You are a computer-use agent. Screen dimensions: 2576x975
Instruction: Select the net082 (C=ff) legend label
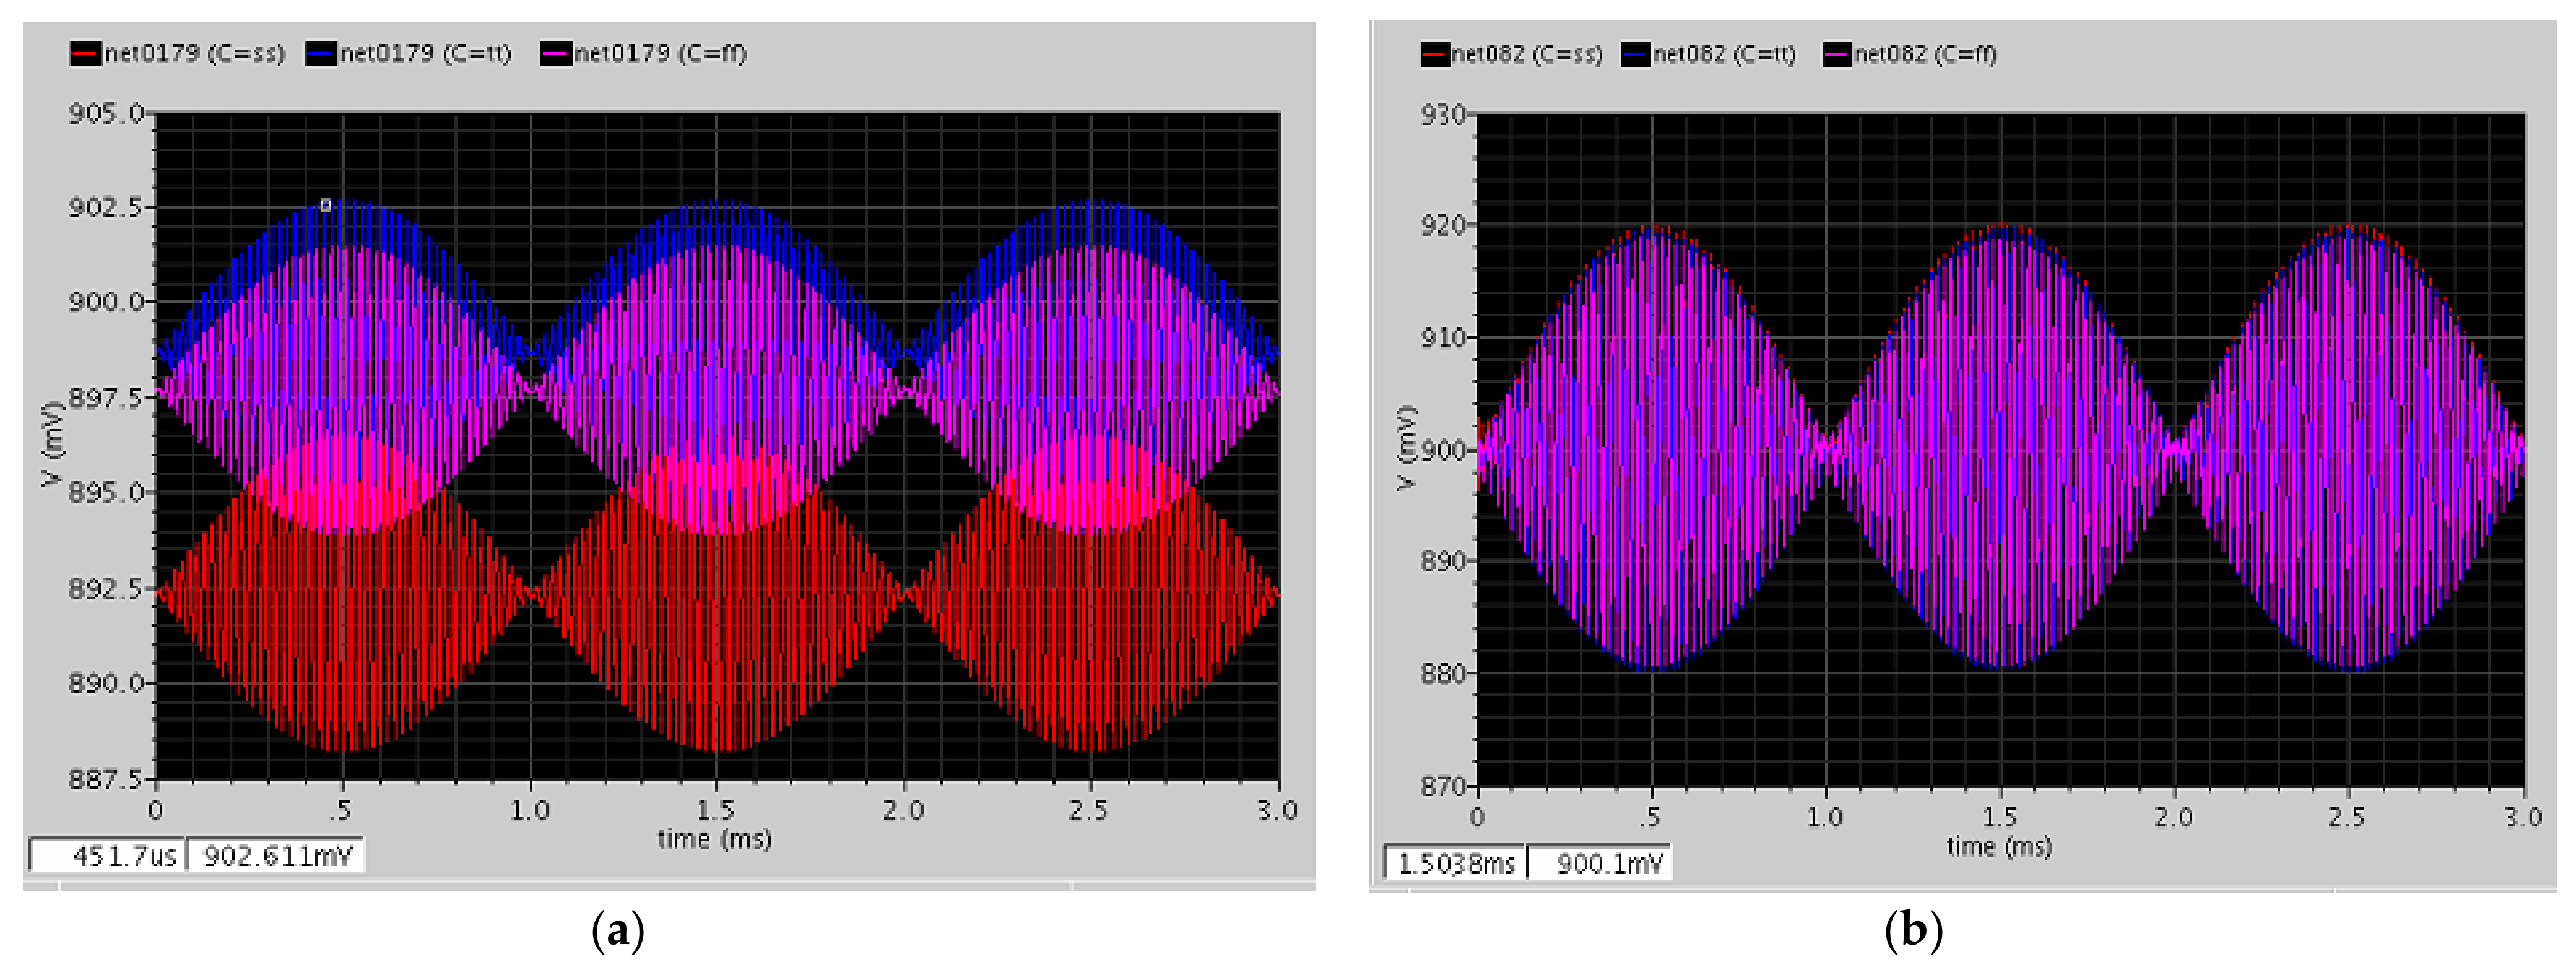1926,55
